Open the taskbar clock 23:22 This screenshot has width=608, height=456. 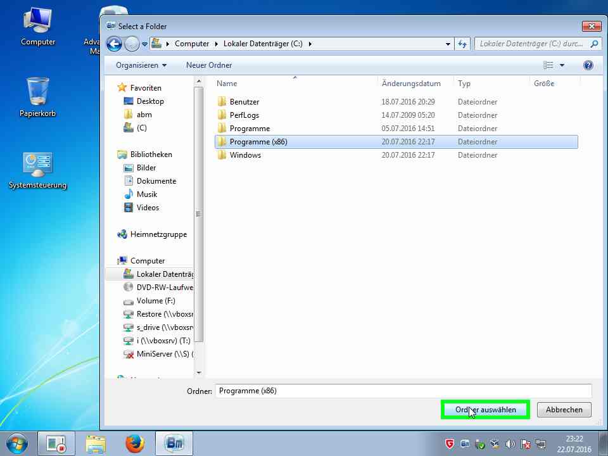(x=574, y=438)
